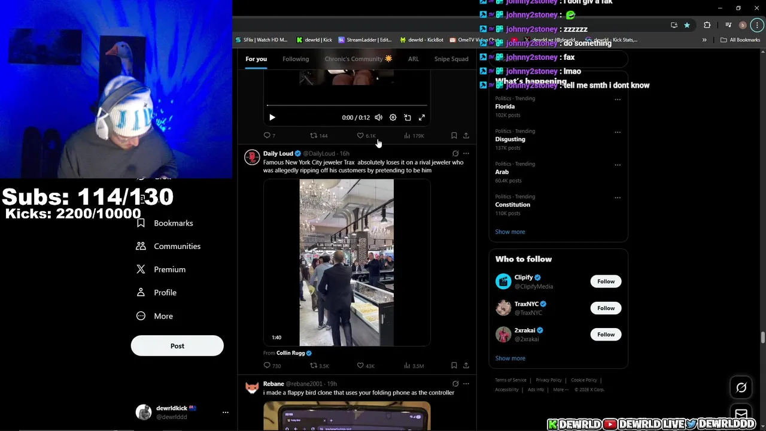
Task: Open video settings gear
Action: pos(393,117)
